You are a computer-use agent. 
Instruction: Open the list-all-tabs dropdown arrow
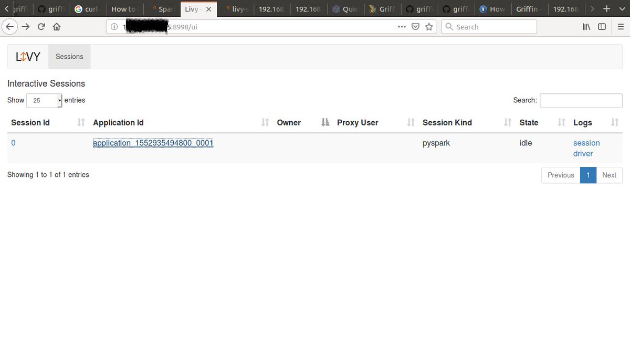pos(622,9)
